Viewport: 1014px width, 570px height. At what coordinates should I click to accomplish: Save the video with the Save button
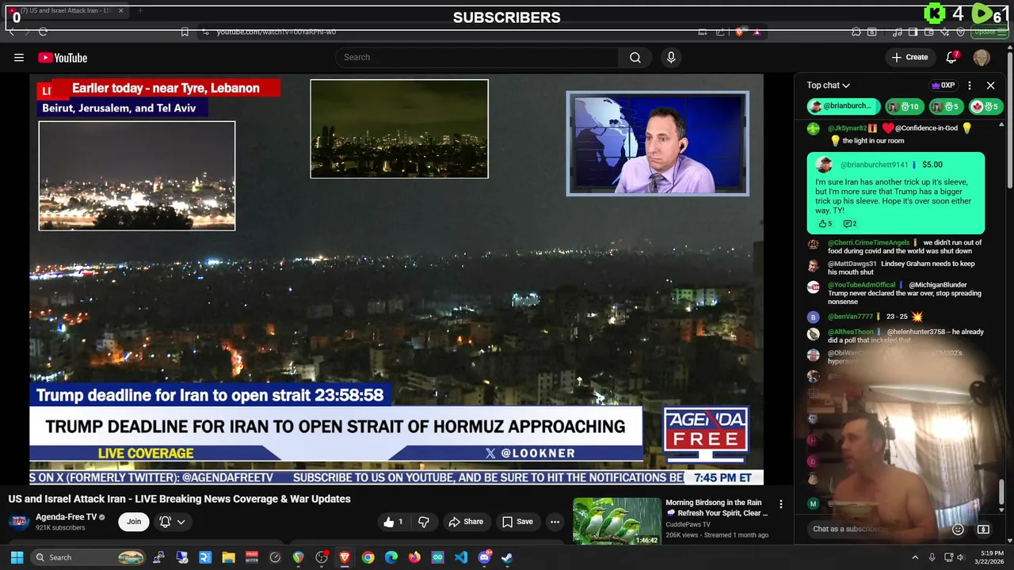click(517, 522)
